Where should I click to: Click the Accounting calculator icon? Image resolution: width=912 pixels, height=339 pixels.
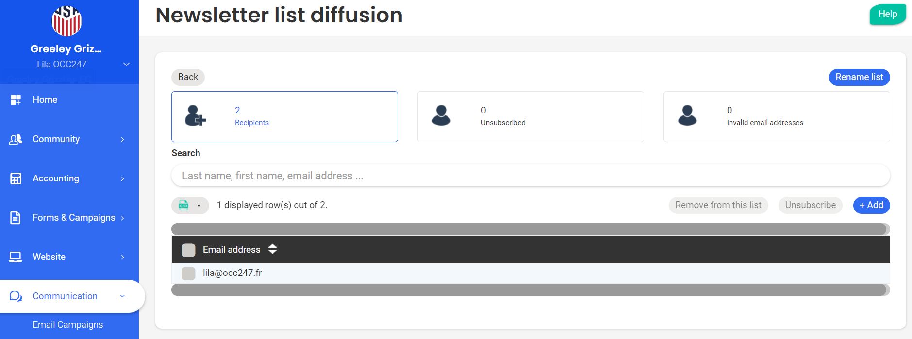tap(16, 178)
